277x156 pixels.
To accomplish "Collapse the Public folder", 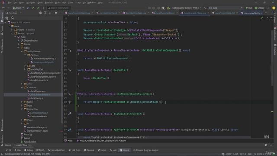I will [x=18, y=48].
